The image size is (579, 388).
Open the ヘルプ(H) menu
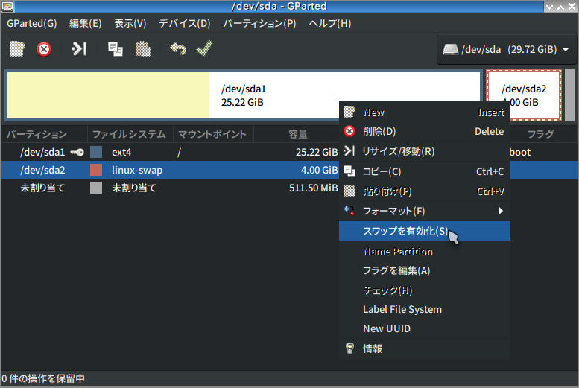[x=330, y=23]
